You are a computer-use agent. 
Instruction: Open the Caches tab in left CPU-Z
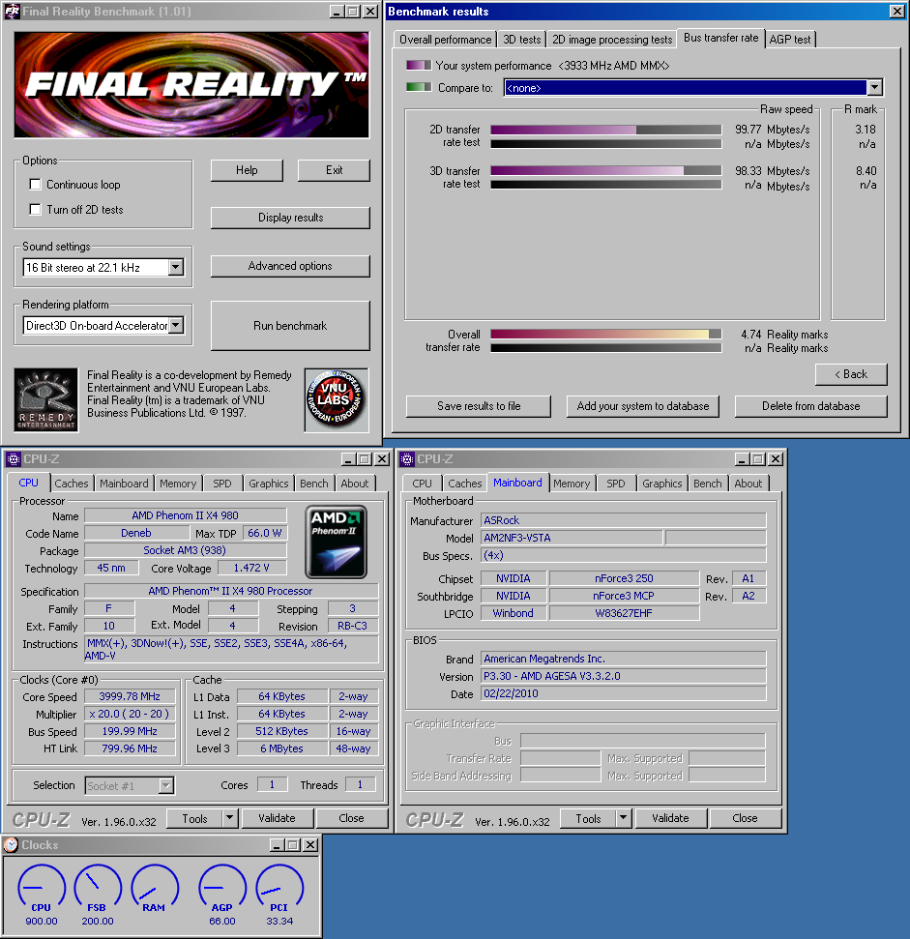pyautogui.click(x=72, y=484)
